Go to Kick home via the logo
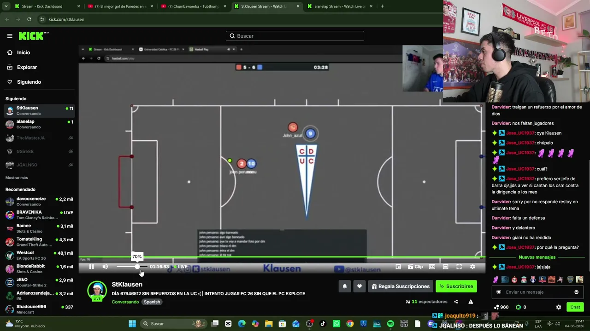590x331 pixels. pyautogui.click(x=33, y=36)
